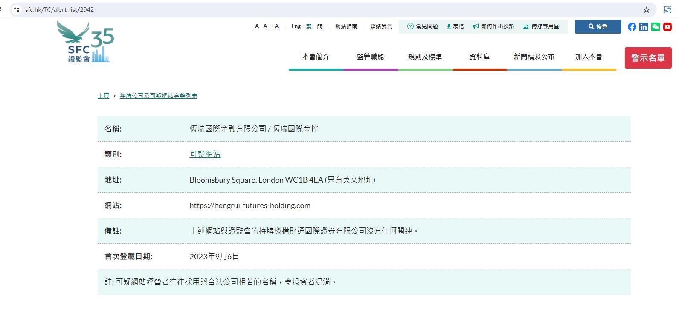Screen dimensions: 679x312
Task: Expand the 監管職能 navigation menu
Action: (x=370, y=57)
